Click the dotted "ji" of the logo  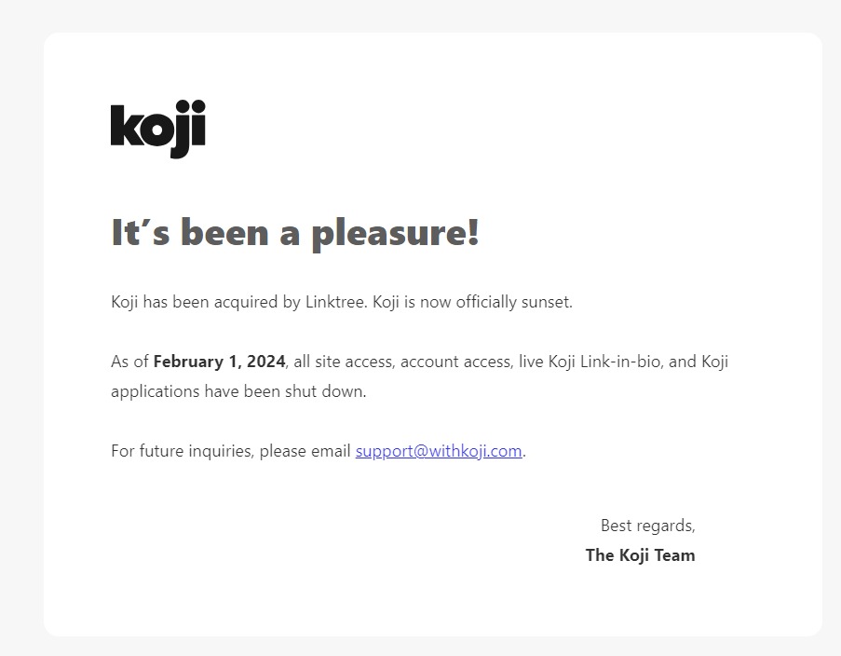[x=189, y=129]
